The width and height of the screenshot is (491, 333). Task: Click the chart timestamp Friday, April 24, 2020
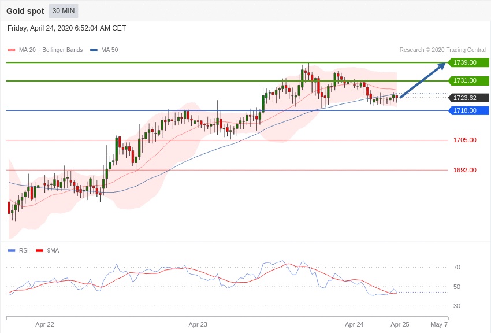[40, 28]
